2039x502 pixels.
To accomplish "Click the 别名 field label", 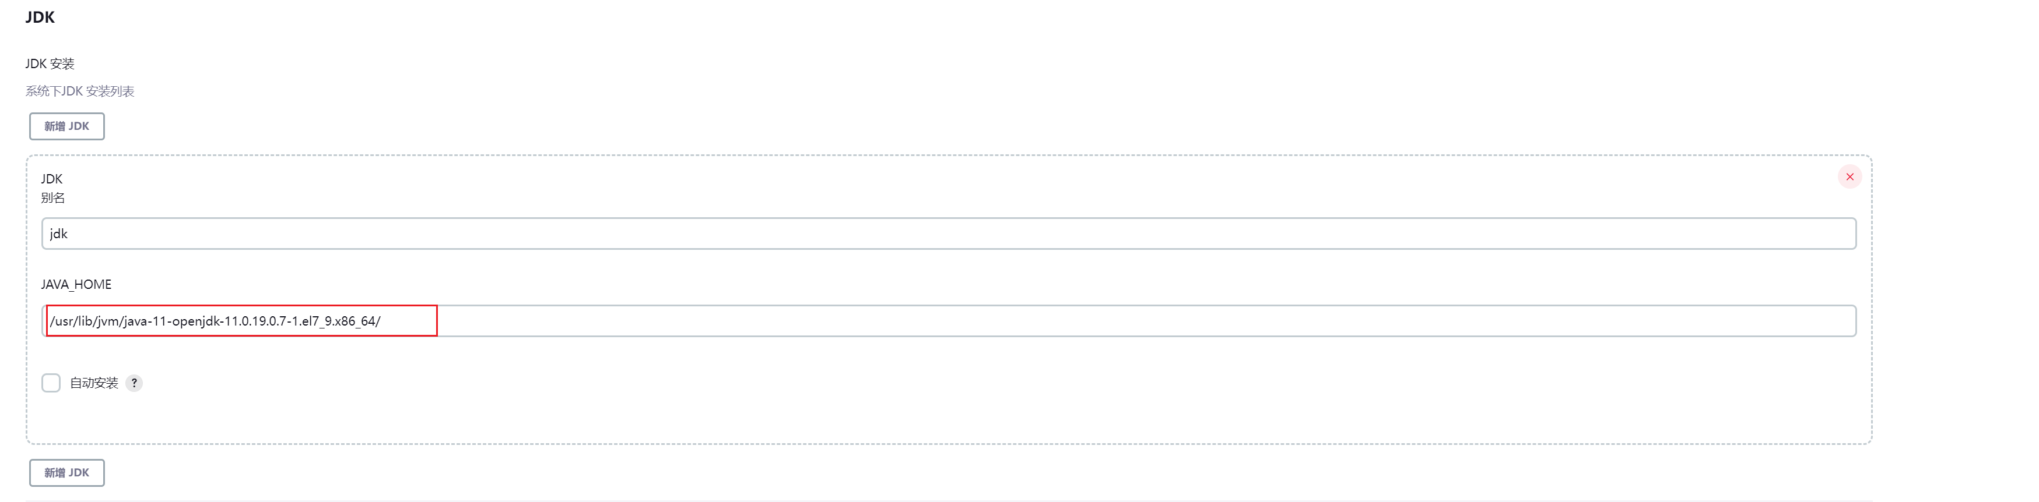I will pos(53,199).
